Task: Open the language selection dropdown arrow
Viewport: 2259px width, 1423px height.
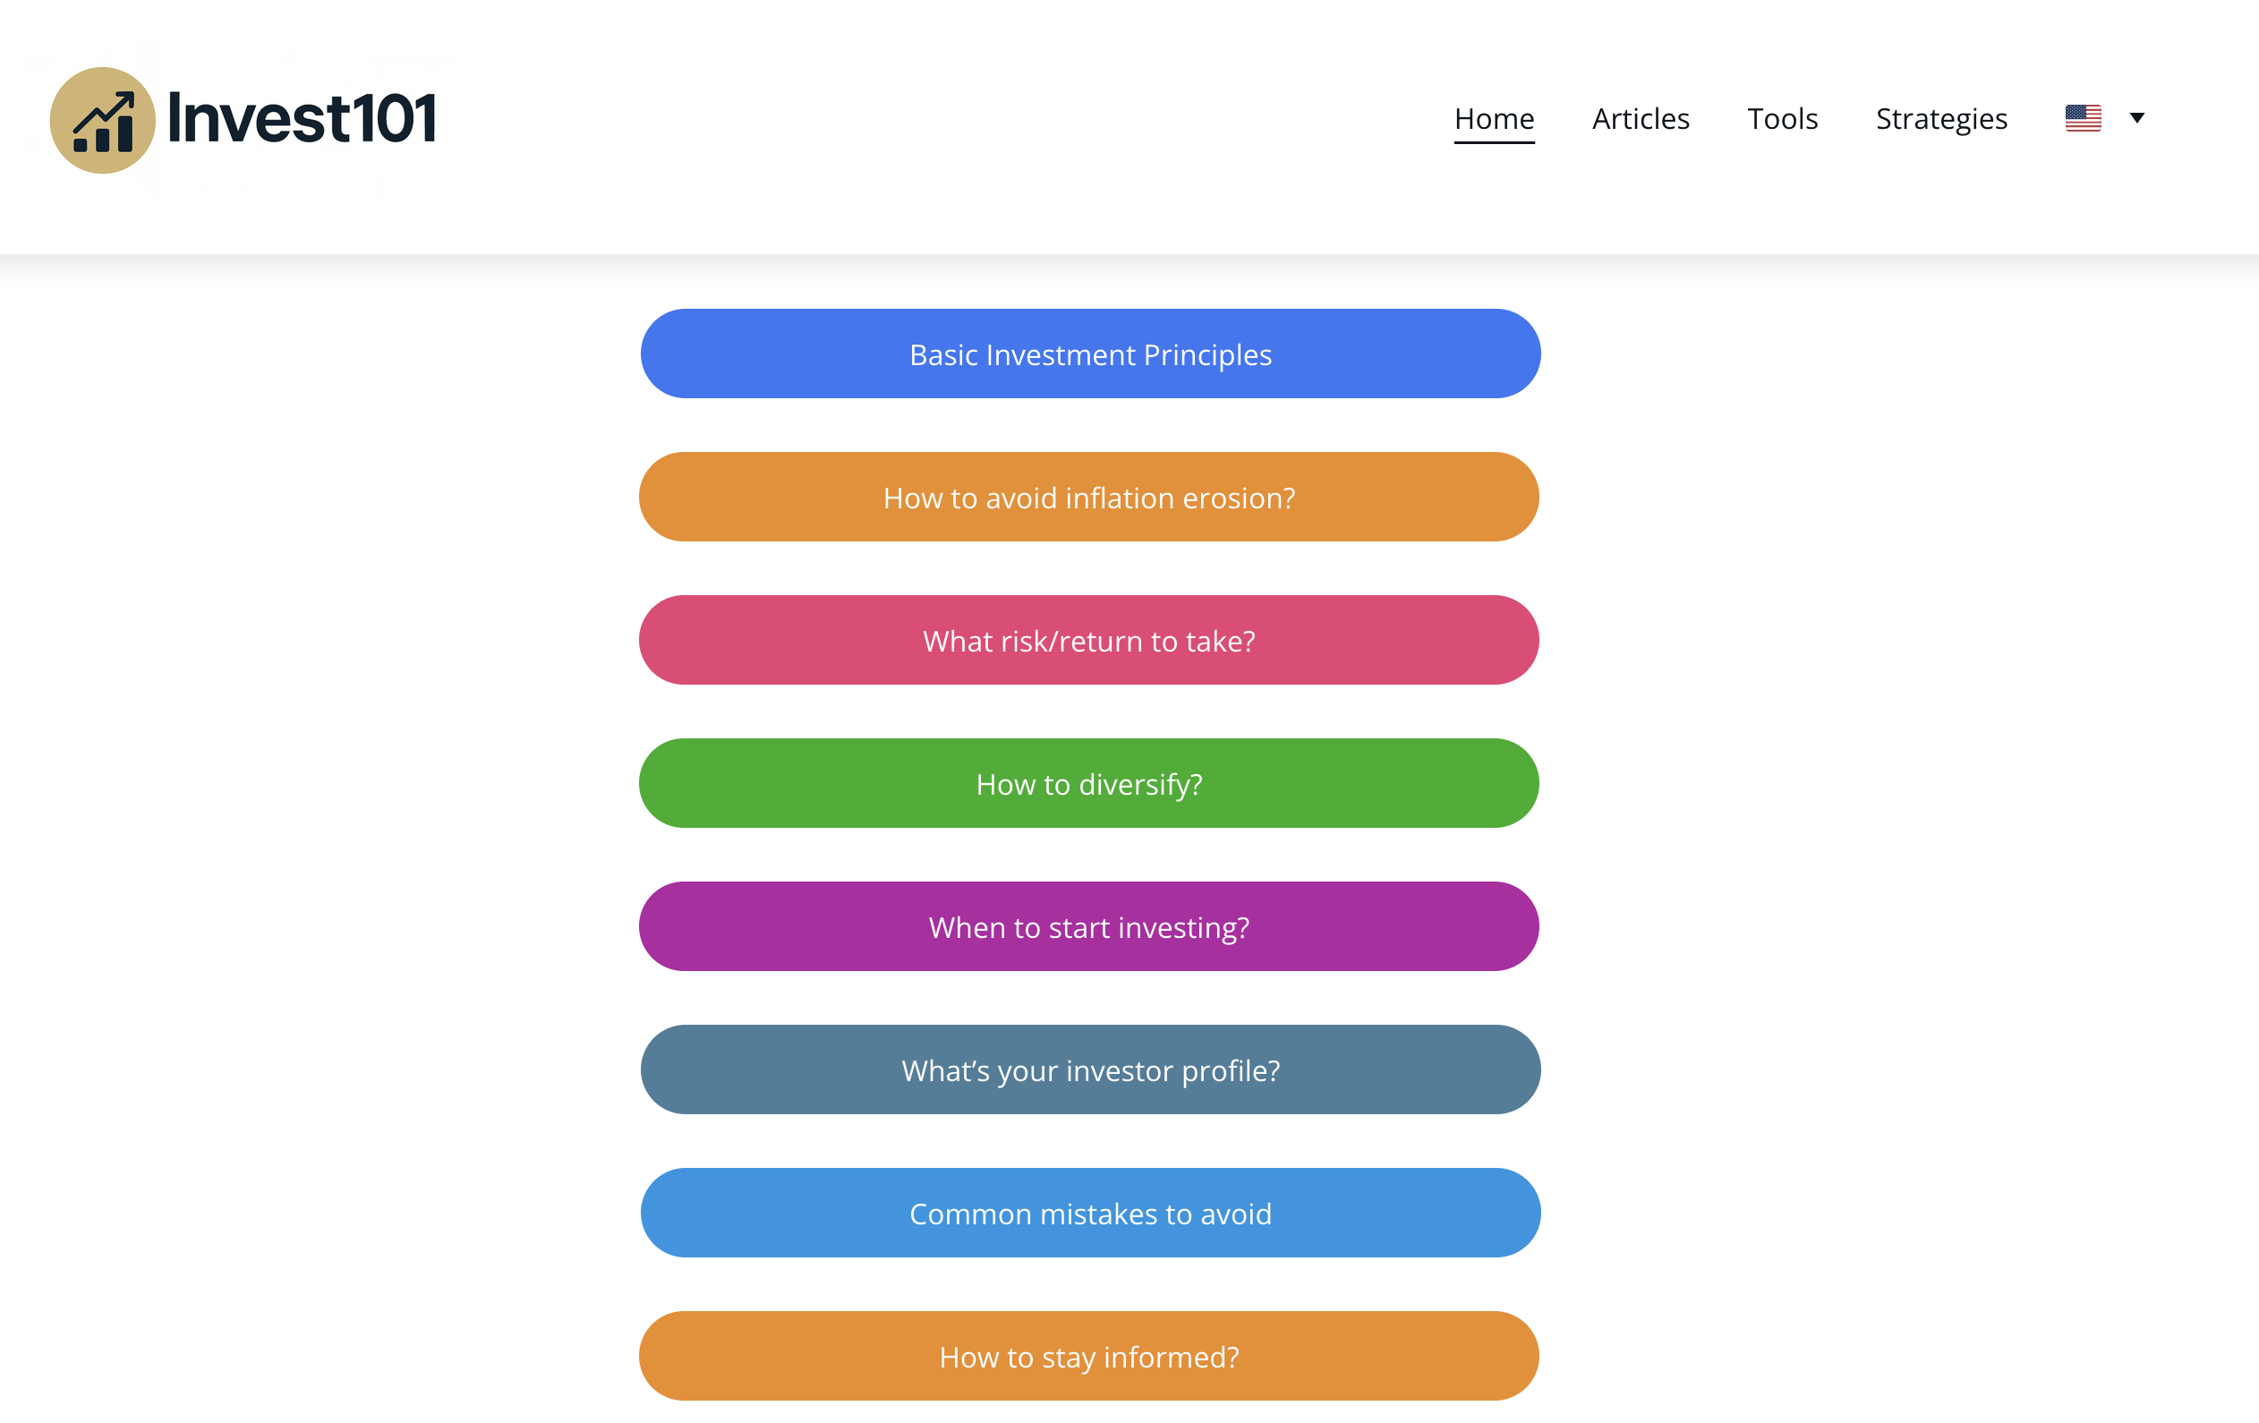Action: click(2137, 117)
